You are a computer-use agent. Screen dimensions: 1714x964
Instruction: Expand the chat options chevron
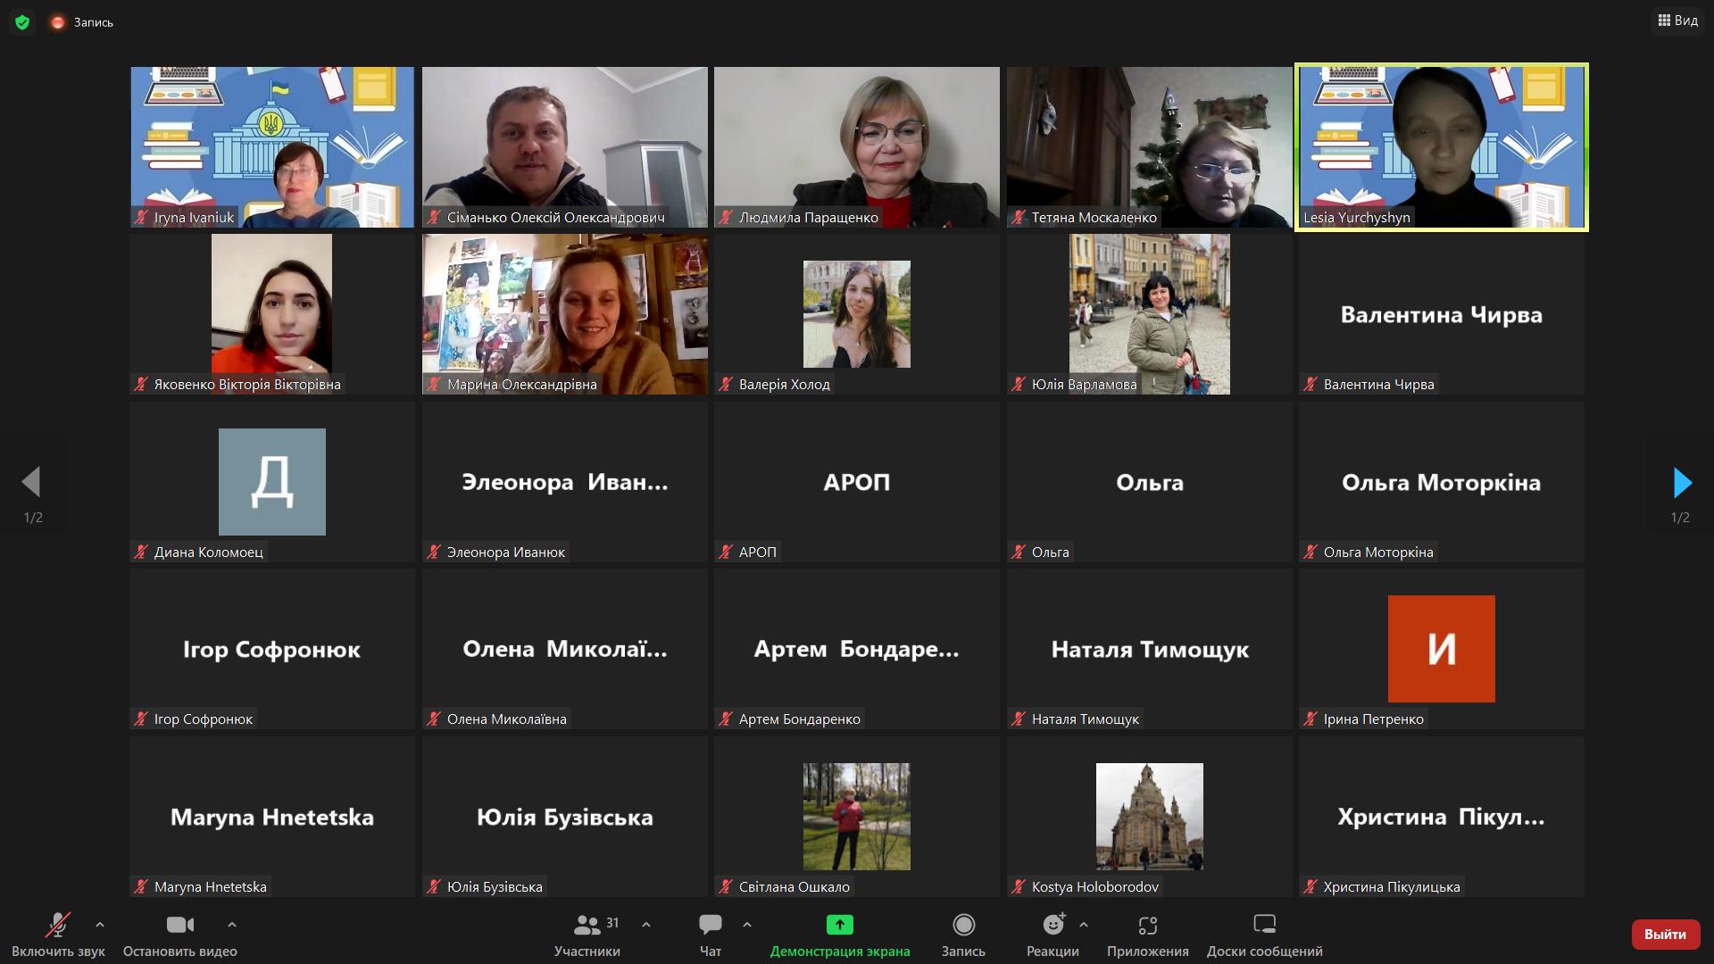tap(747, 925)
